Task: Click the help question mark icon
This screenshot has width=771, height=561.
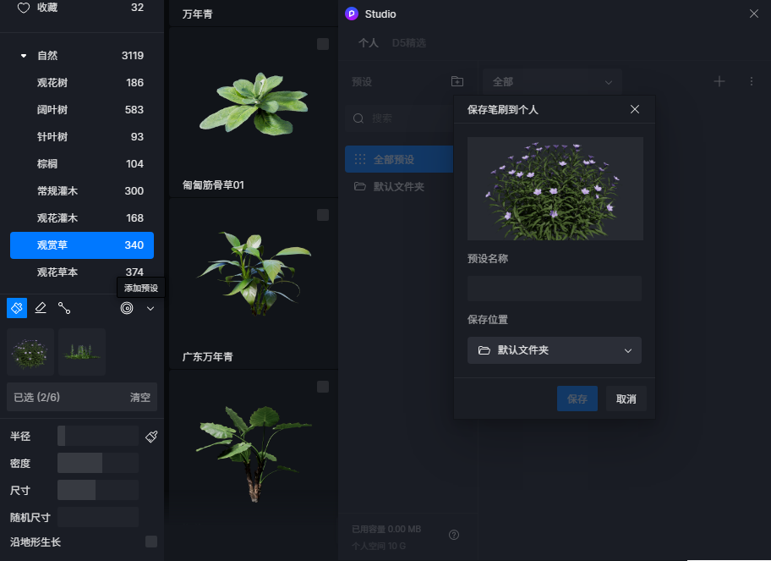Action: (x=454, y=535)
